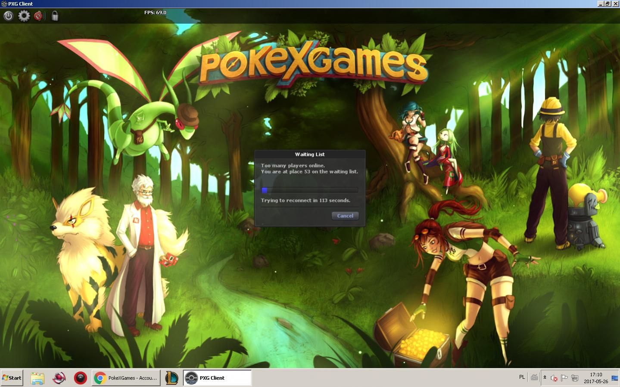
Task: Open the PL language selector
Action: [522, 377]
